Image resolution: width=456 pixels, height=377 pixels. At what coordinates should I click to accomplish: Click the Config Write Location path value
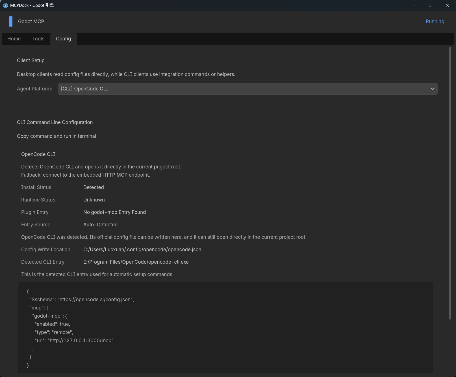[142, 250]
